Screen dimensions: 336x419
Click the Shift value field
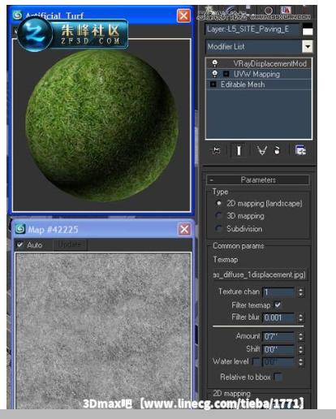point(278,349)
